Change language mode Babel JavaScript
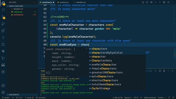The image size is (176, 99). [x=150, y=98]
